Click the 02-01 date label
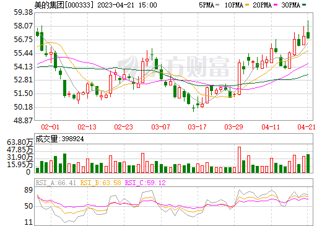The image size is (322, 226). (x=50, y=127)
